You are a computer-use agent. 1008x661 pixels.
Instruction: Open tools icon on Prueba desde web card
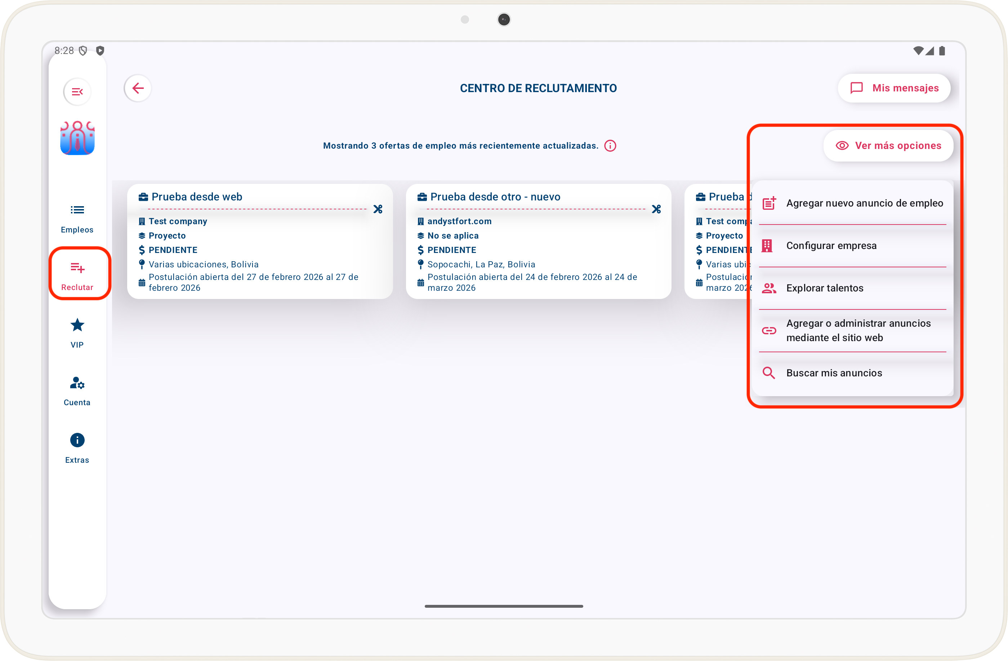point(378,209)
